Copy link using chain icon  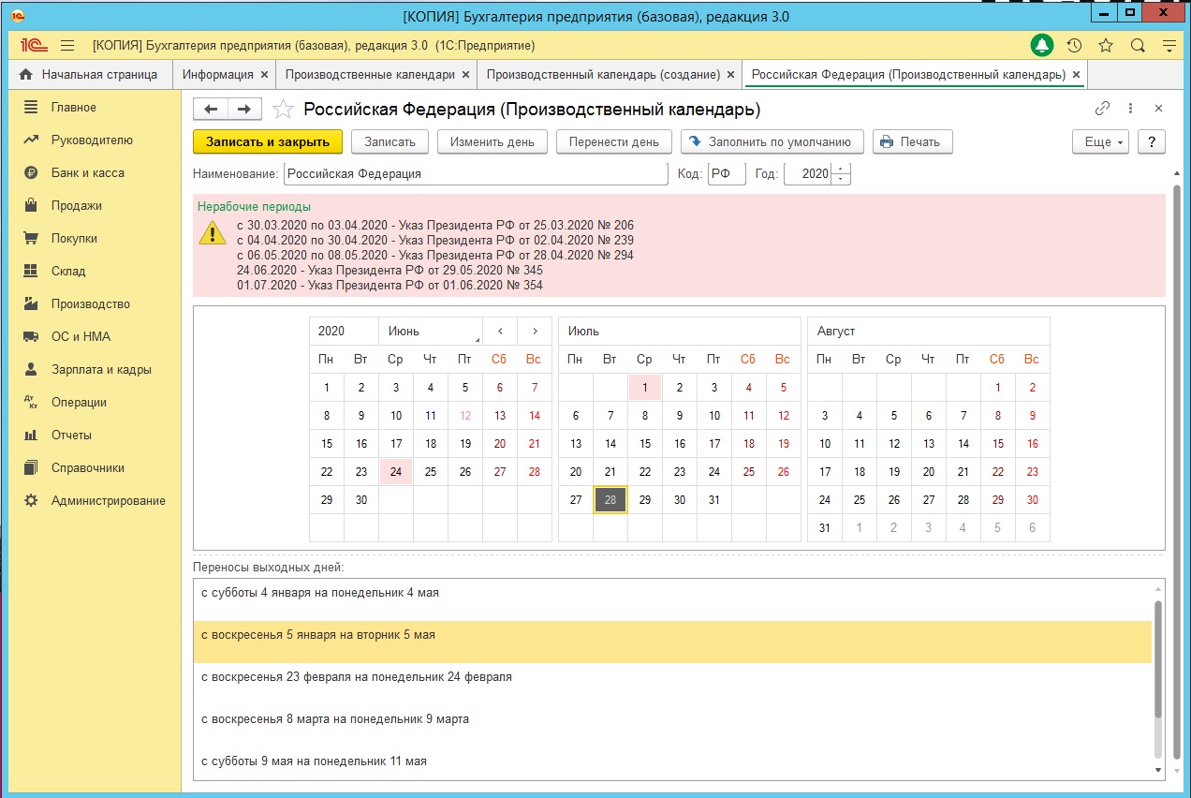1102,109
